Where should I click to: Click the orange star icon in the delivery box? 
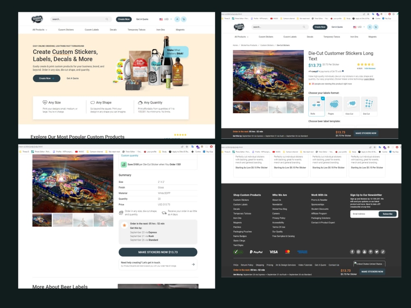124,225
